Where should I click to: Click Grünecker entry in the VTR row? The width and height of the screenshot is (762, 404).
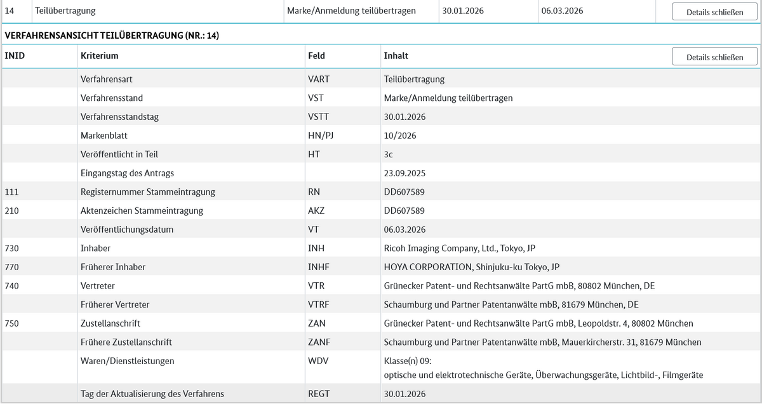519,285
